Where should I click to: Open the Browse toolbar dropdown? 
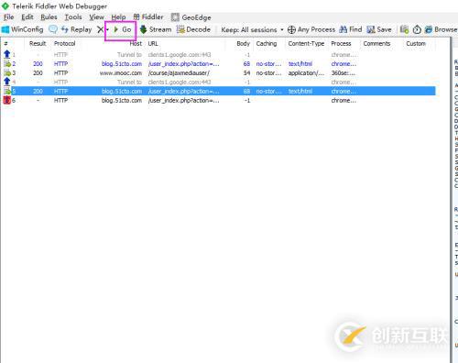441,29
